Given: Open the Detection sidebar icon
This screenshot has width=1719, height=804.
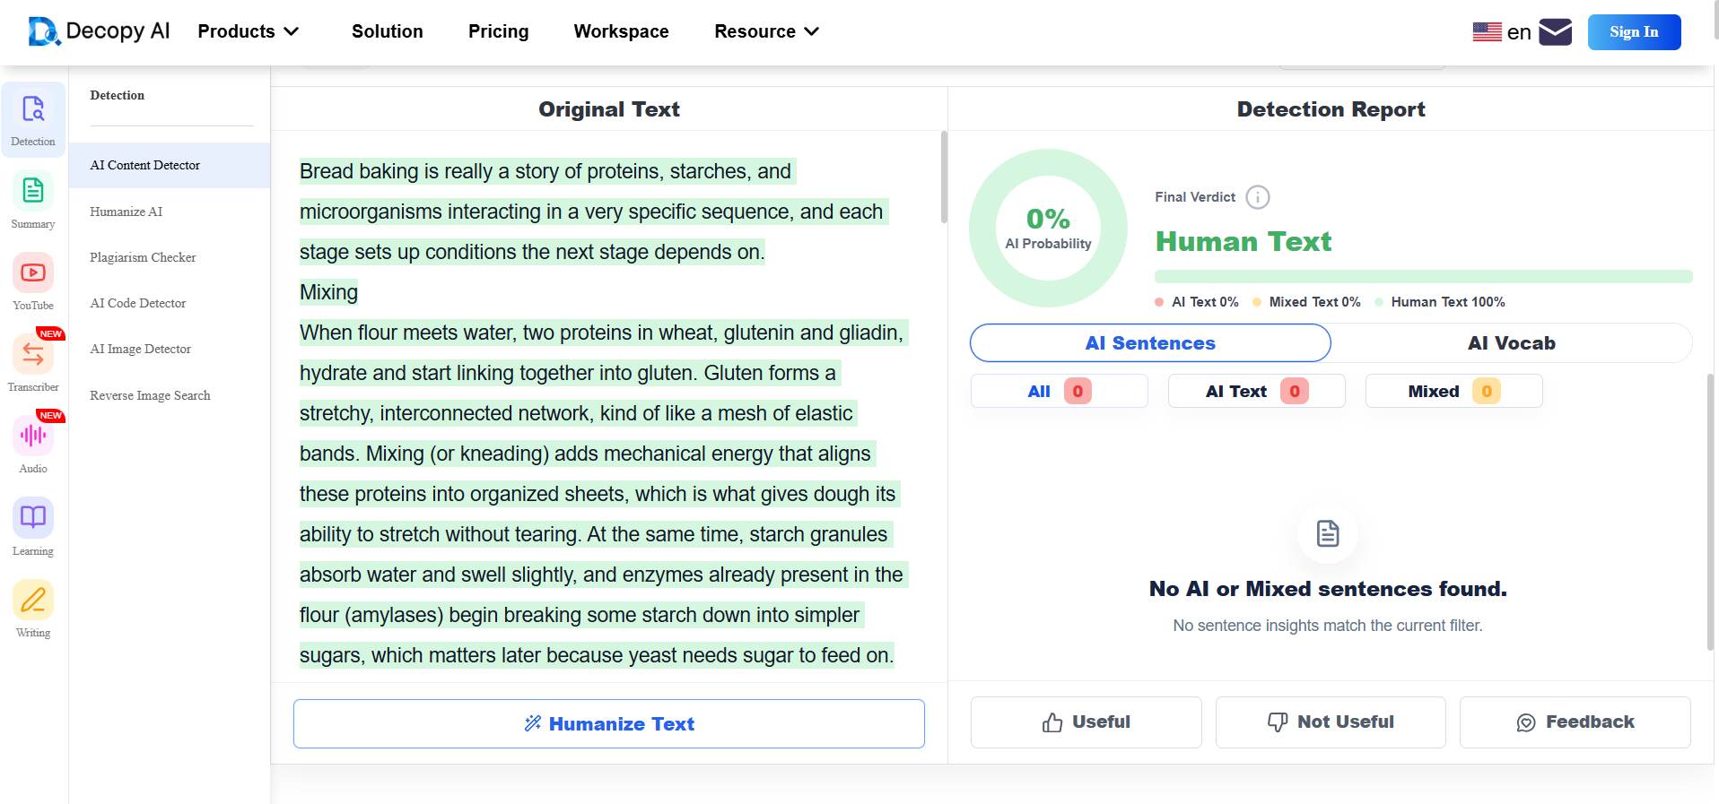Looking at the screenshot, I should point(33,109).
